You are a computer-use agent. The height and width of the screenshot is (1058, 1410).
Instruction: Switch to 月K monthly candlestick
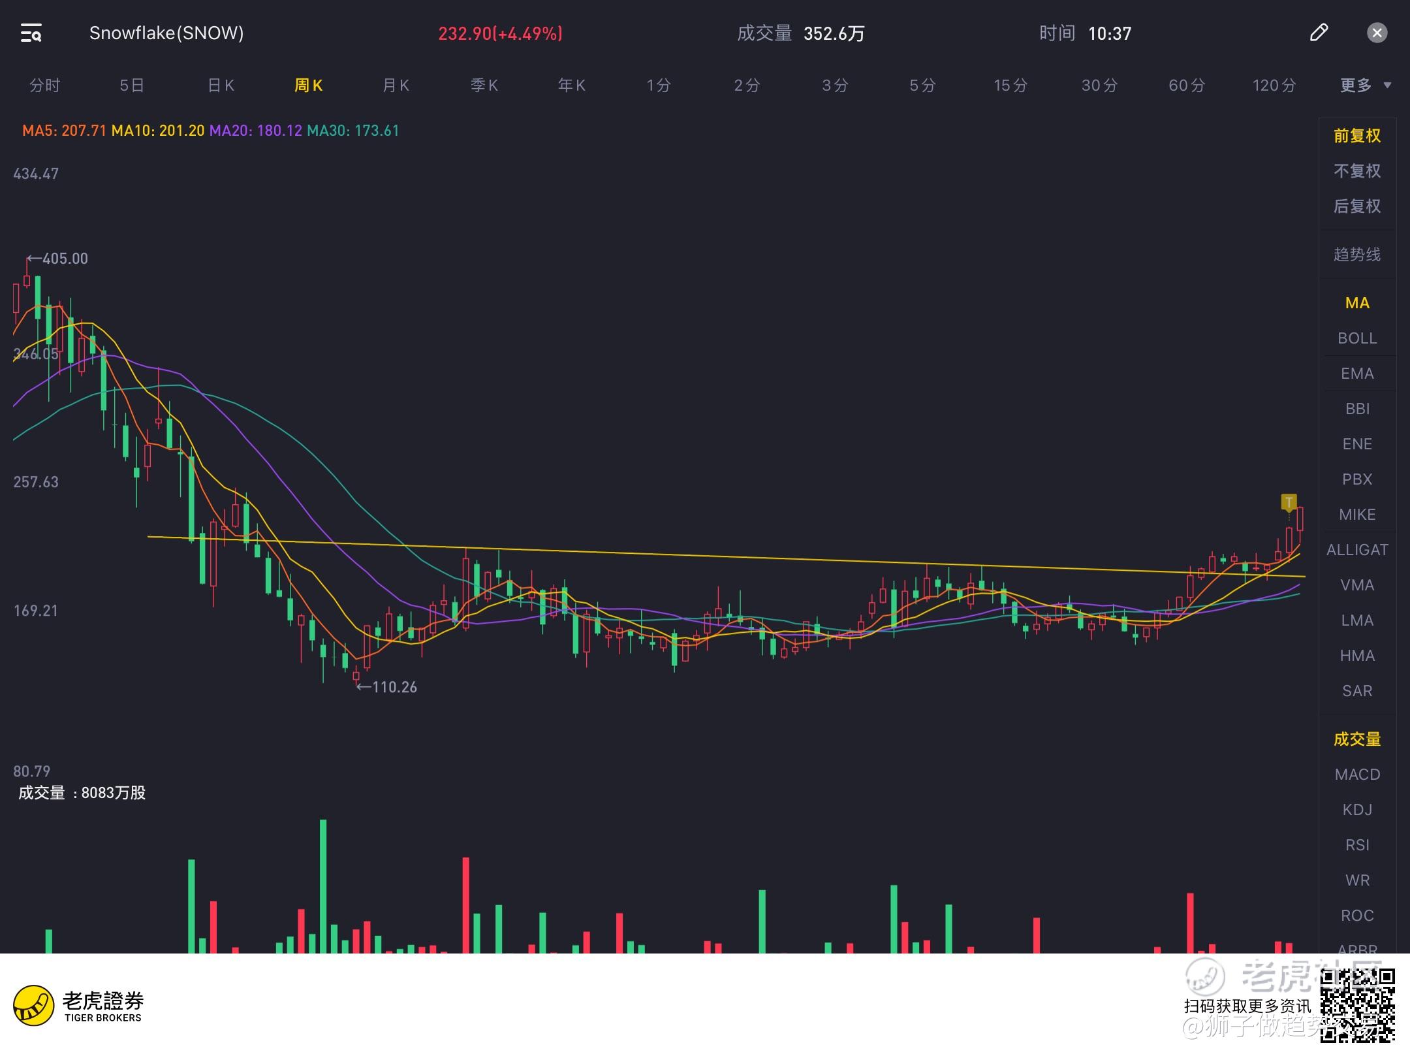coord(396,86)
